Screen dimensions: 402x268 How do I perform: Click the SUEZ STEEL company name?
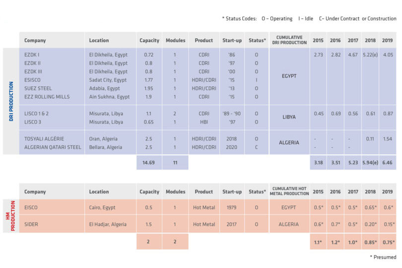pyautogui.click(x=38, y=88)
